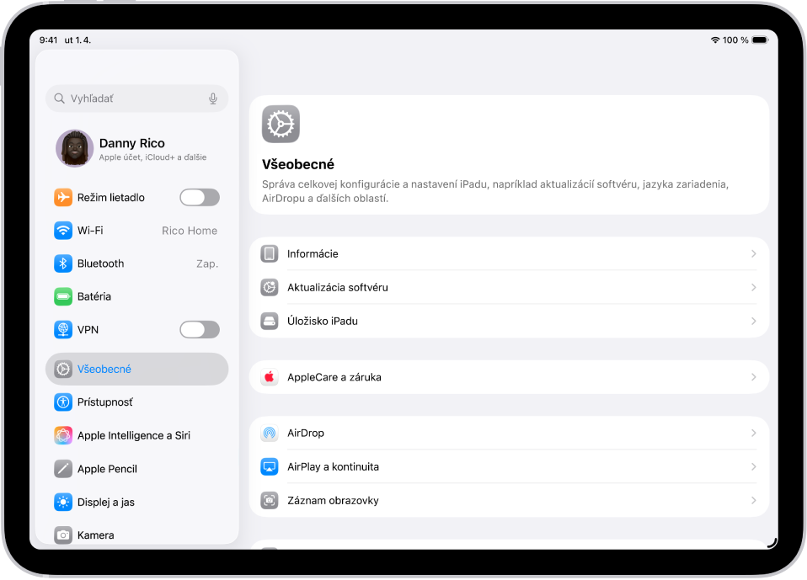The image size is (807, 580).
Task: Tap the Prístupnosť accessibility icon
Action: pos(63,402)
